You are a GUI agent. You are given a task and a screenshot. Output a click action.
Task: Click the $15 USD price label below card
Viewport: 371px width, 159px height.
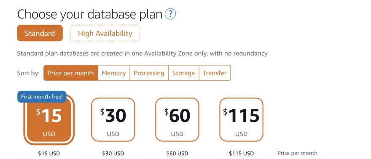click(x=49, y=154)
